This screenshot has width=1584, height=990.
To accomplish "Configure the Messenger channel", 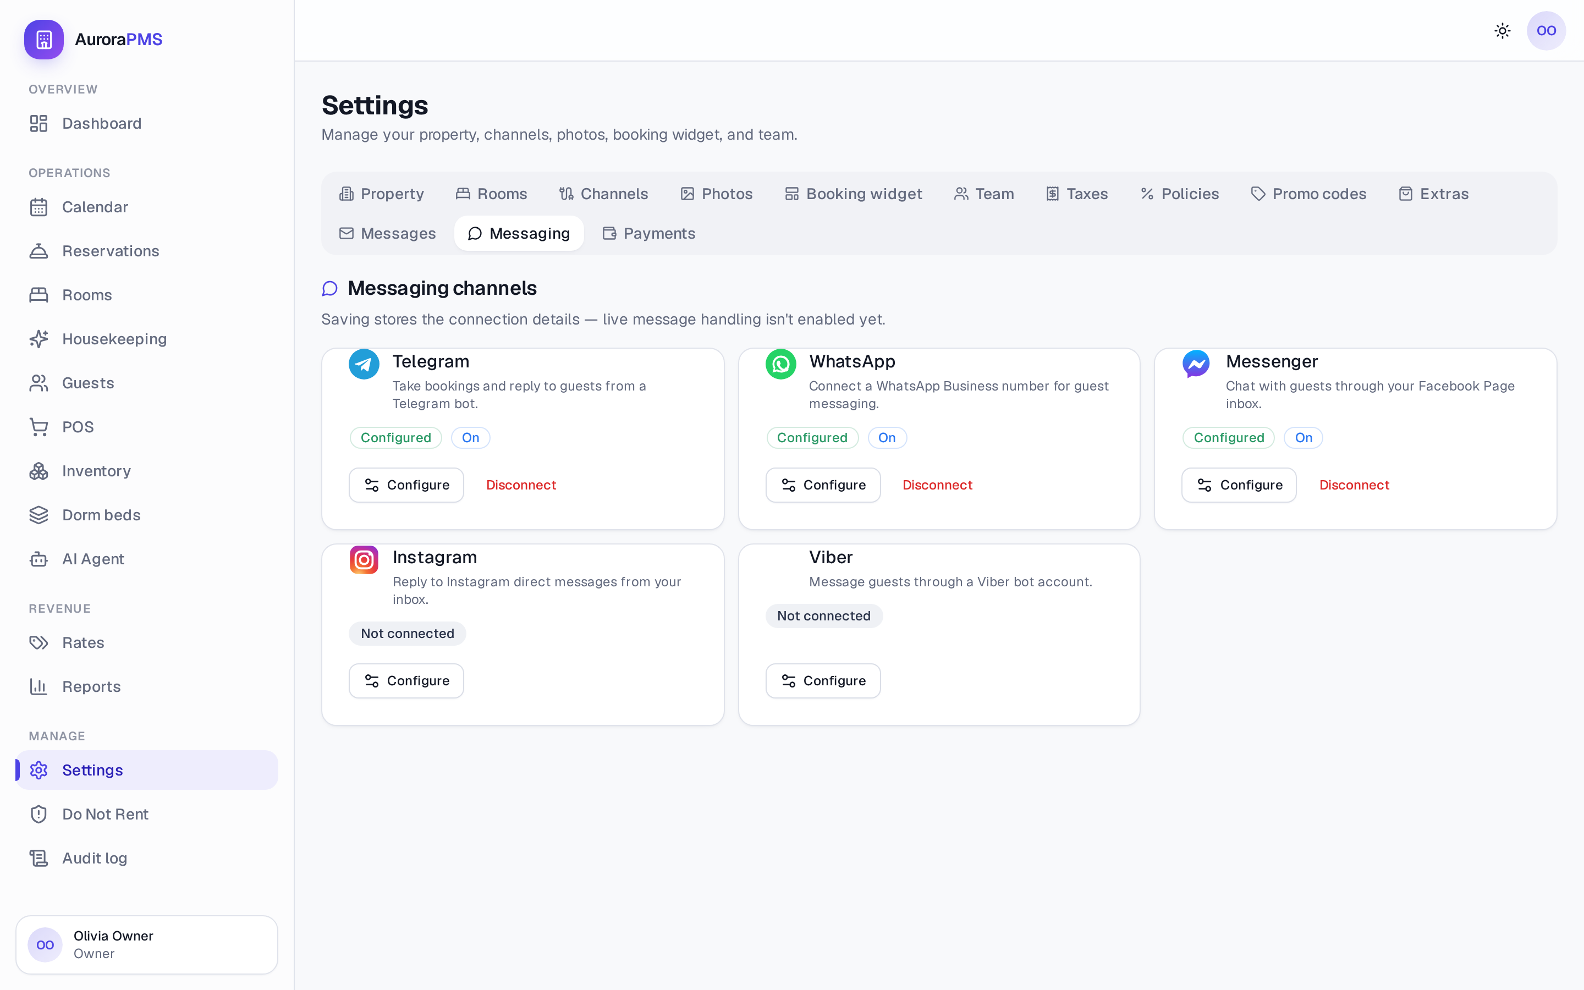I will tap(1239, 485).
